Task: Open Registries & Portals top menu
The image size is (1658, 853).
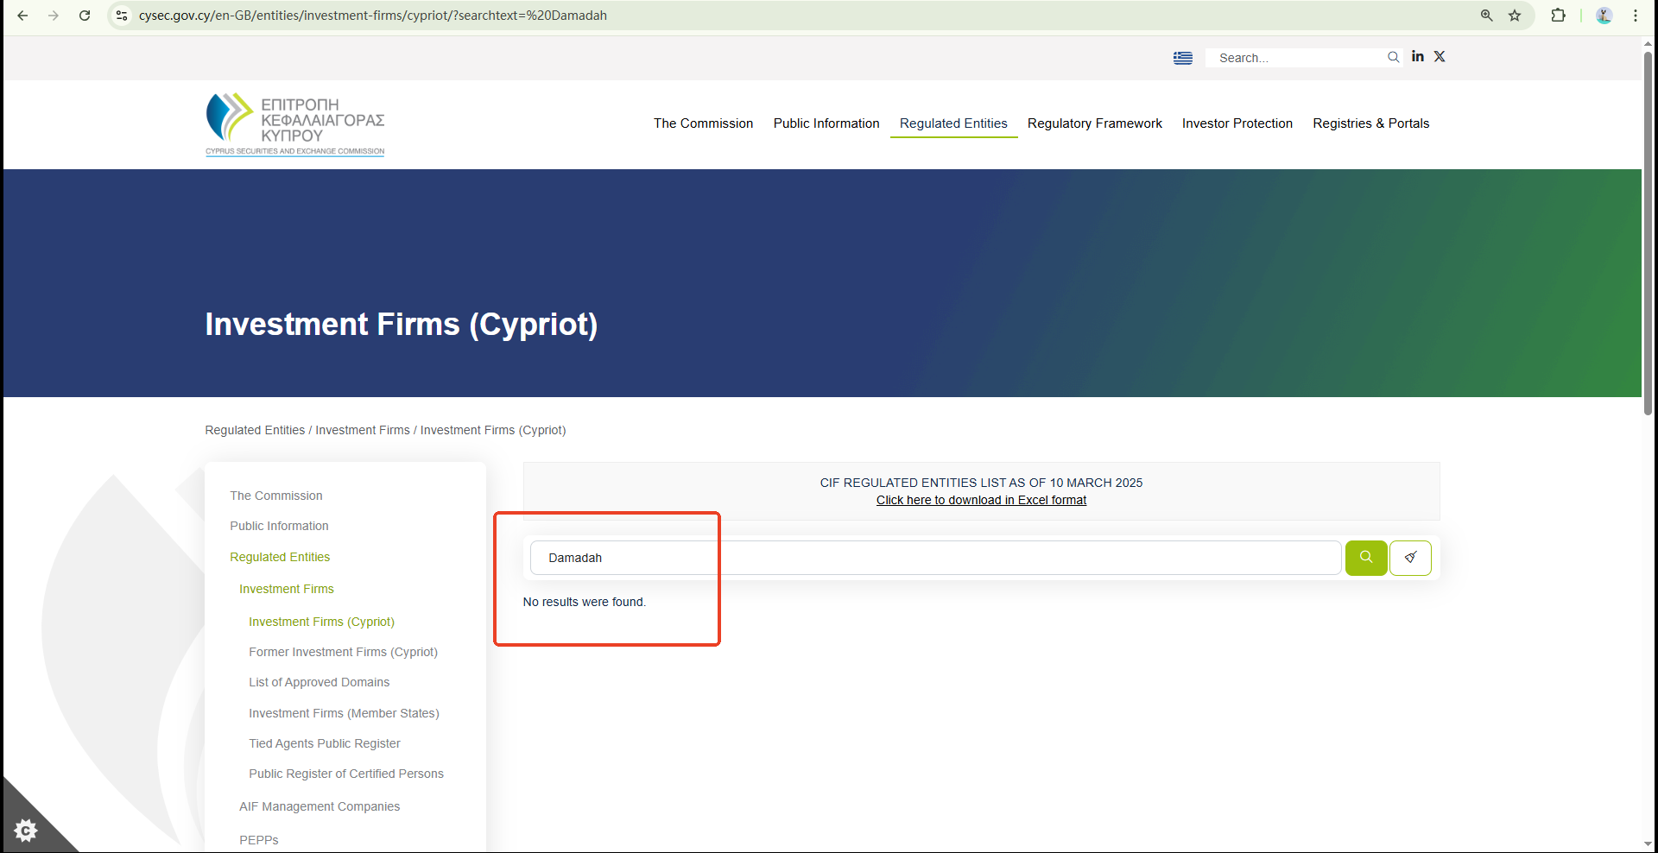Action: [x=1371, y=123]
